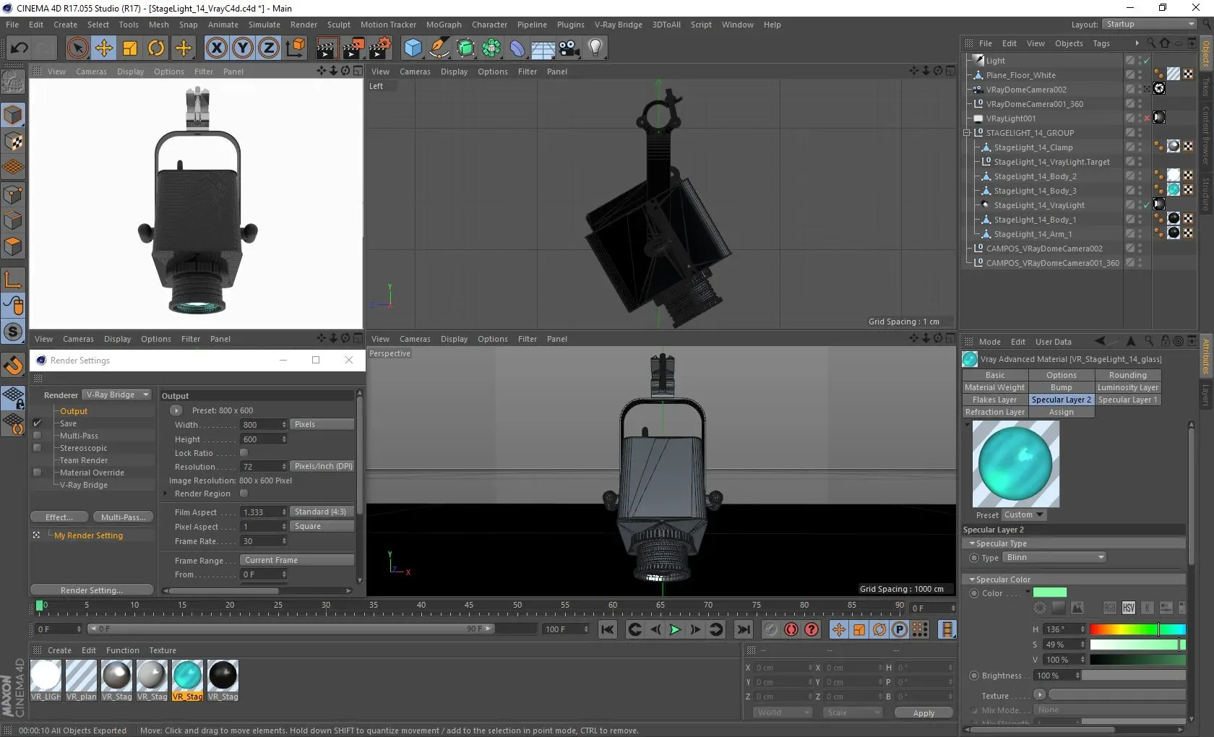Toggle visibility dots for Light object
Image resolution: width=1214 pixels, height=737 pixels.
point(1140,61)
